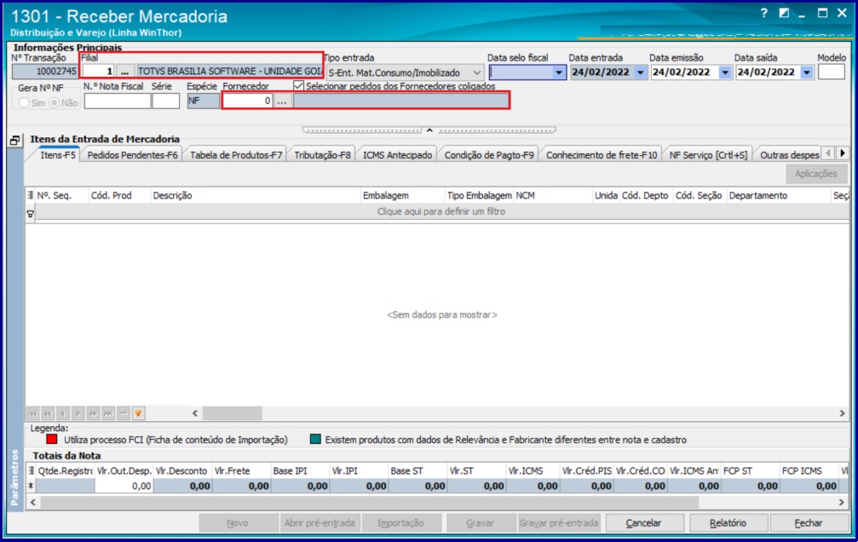Click the window restore-down icon in title bar

click(x=784, y=13)
